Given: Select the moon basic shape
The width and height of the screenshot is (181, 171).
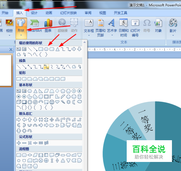Looking at the screenshot, I should pyautogui.click(x=74, y=102).
